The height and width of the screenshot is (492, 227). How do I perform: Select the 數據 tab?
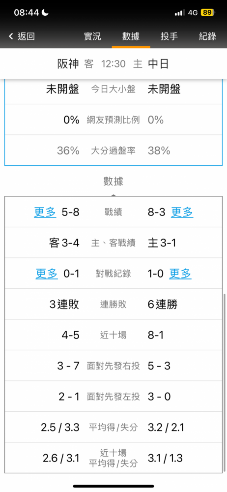(x=131, y=36)
